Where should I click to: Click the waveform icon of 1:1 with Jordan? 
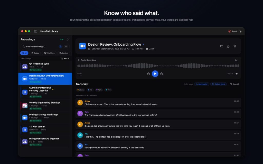25,130
